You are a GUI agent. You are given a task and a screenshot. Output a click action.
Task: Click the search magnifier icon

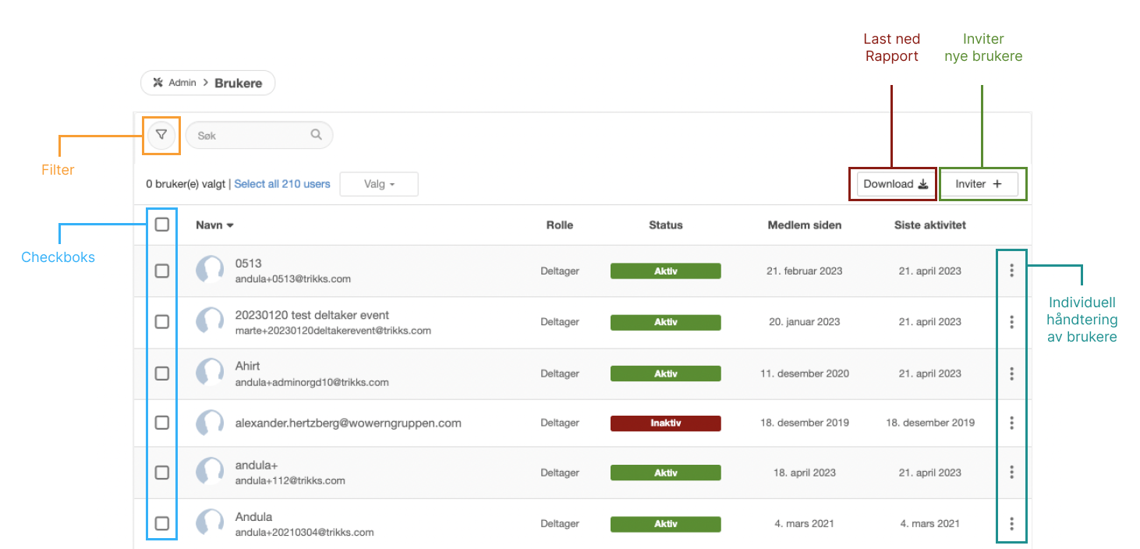coord(316,135)
